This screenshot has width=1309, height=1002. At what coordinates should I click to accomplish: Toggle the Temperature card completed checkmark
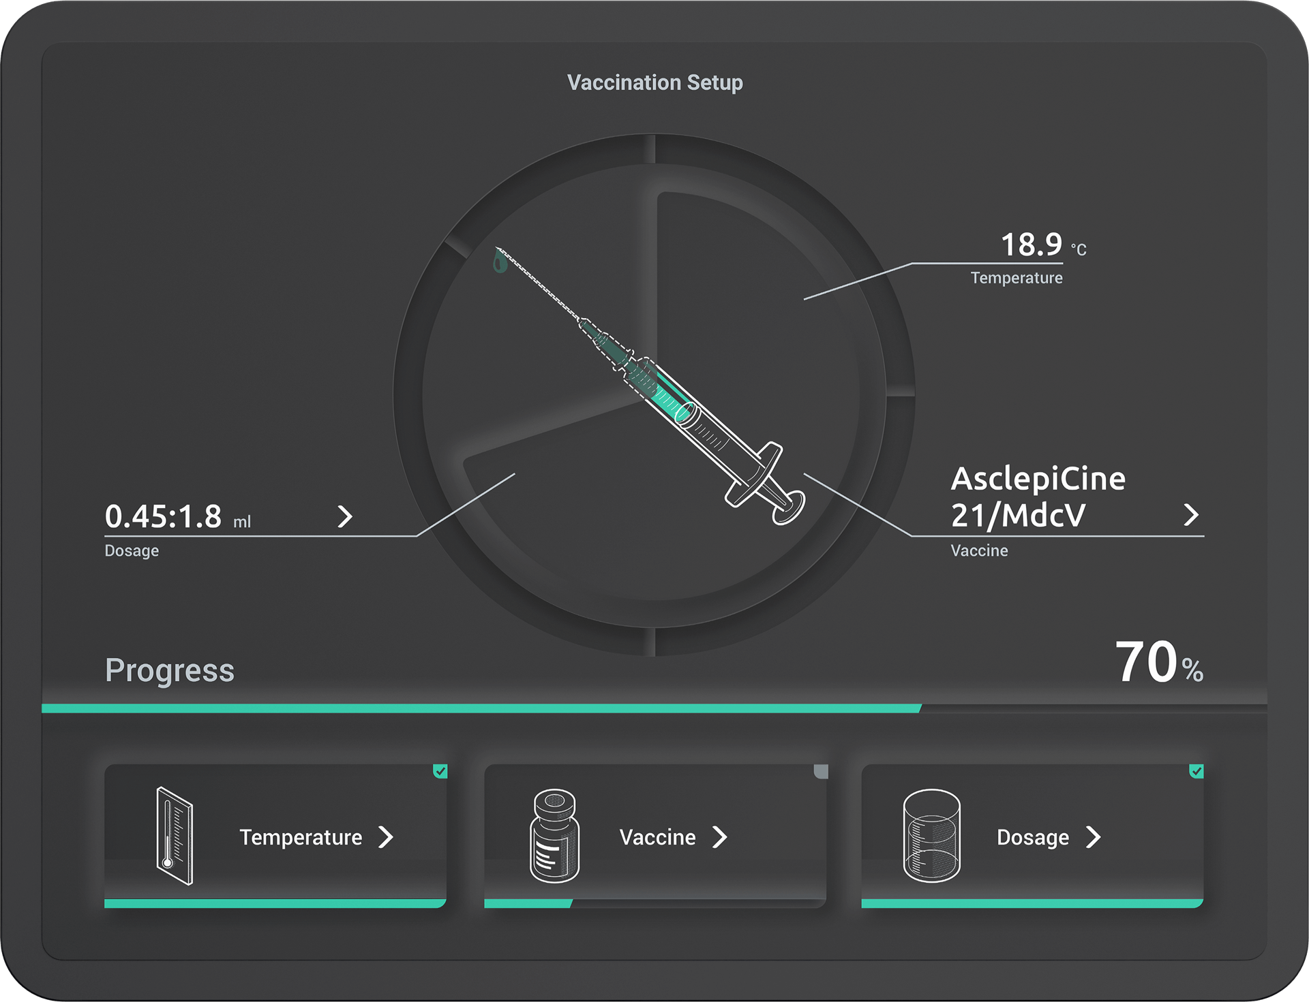pos(440,771)
